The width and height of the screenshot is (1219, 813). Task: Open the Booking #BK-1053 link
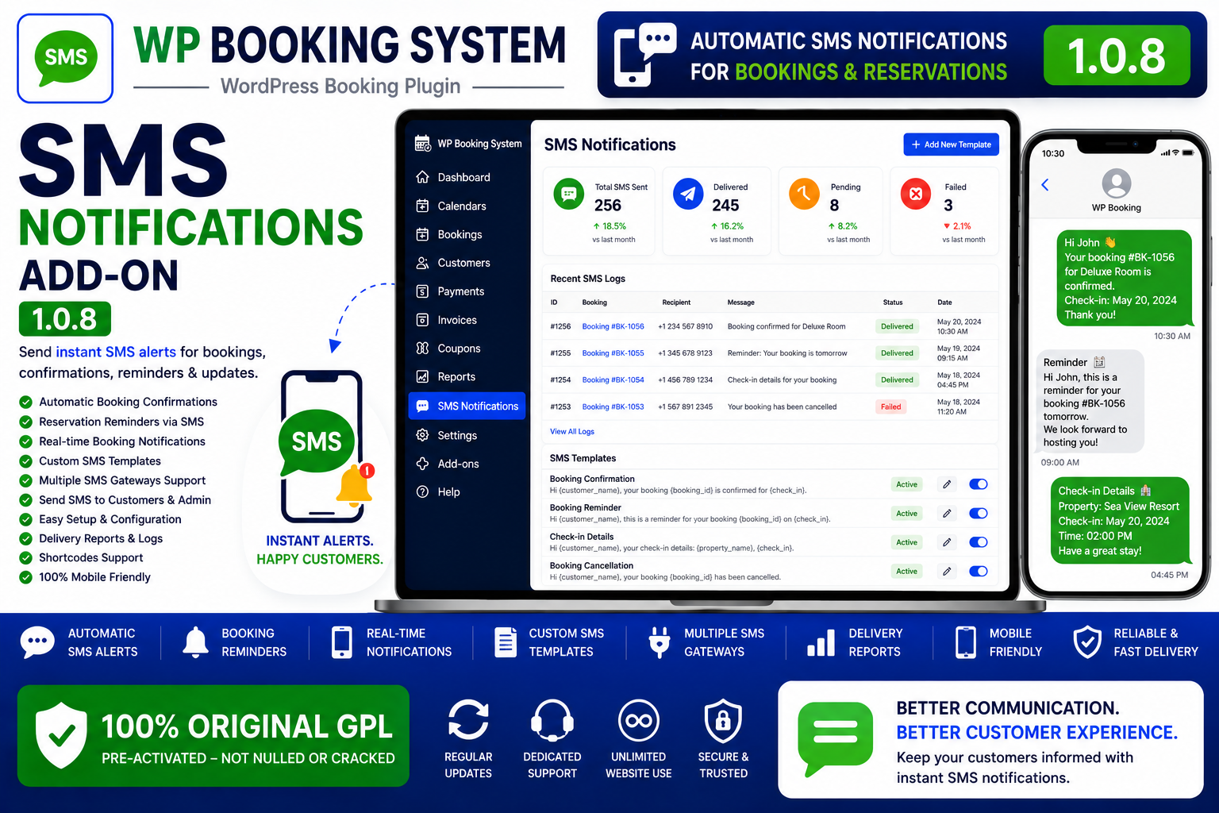click(613, 406)
